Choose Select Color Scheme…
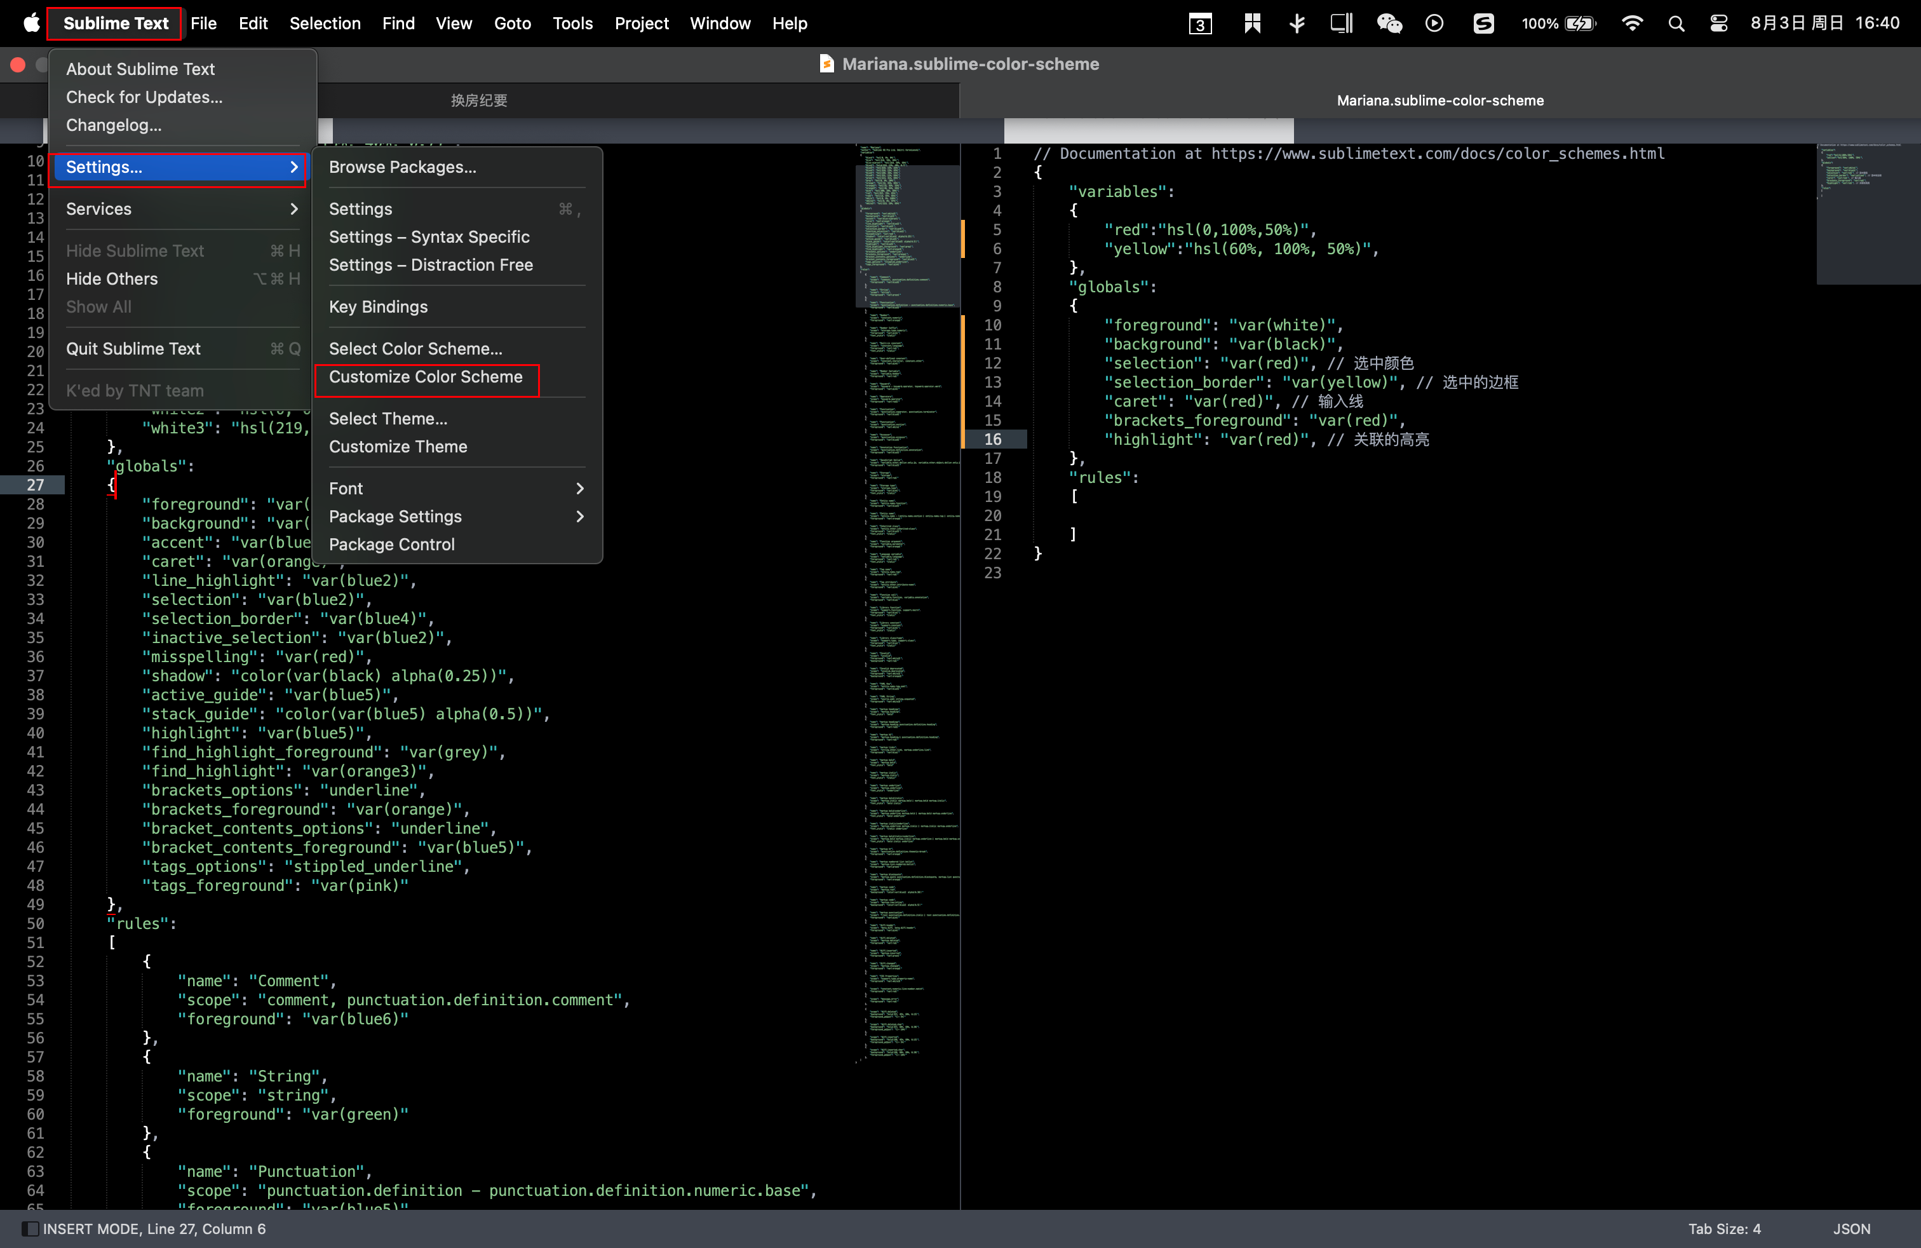This screenshot has height=1248, width=1921. (457, 349)
